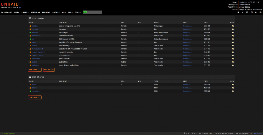Open the system log icon in the header
Screen dimensions: 263x135
coord(256,12)
